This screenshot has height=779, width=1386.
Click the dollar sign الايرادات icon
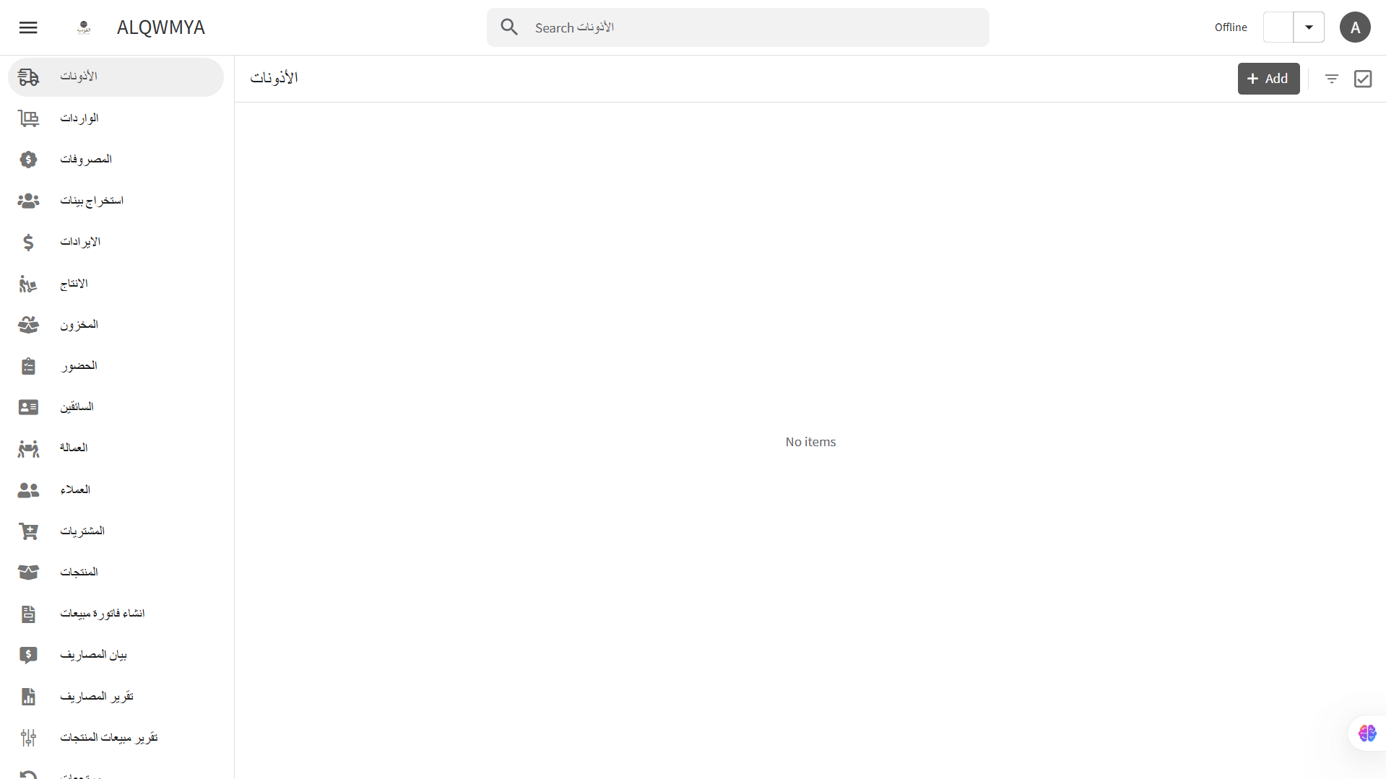pyautogui.click(x=28, y=243)
